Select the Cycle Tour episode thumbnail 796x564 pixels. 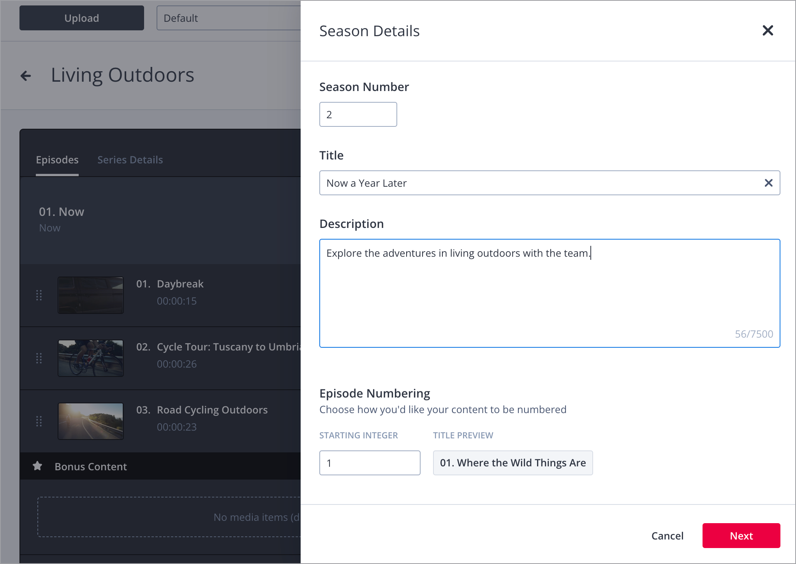(x=91, y=358)
